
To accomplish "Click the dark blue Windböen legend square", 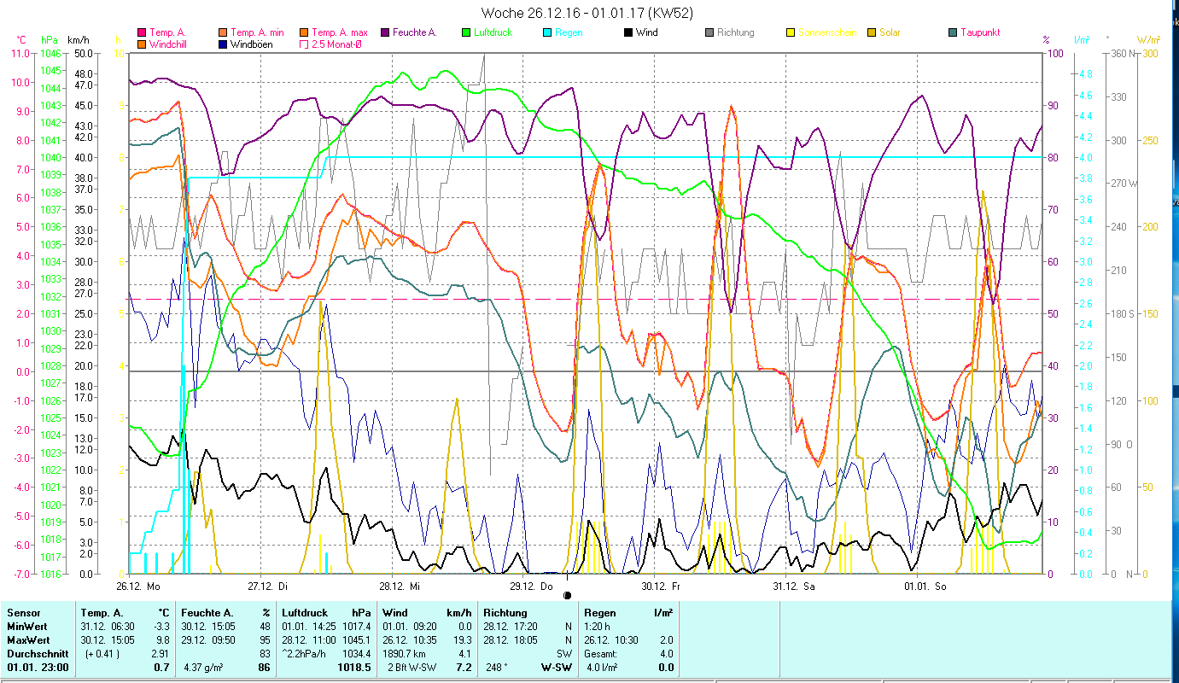I will tap(223, 44).
